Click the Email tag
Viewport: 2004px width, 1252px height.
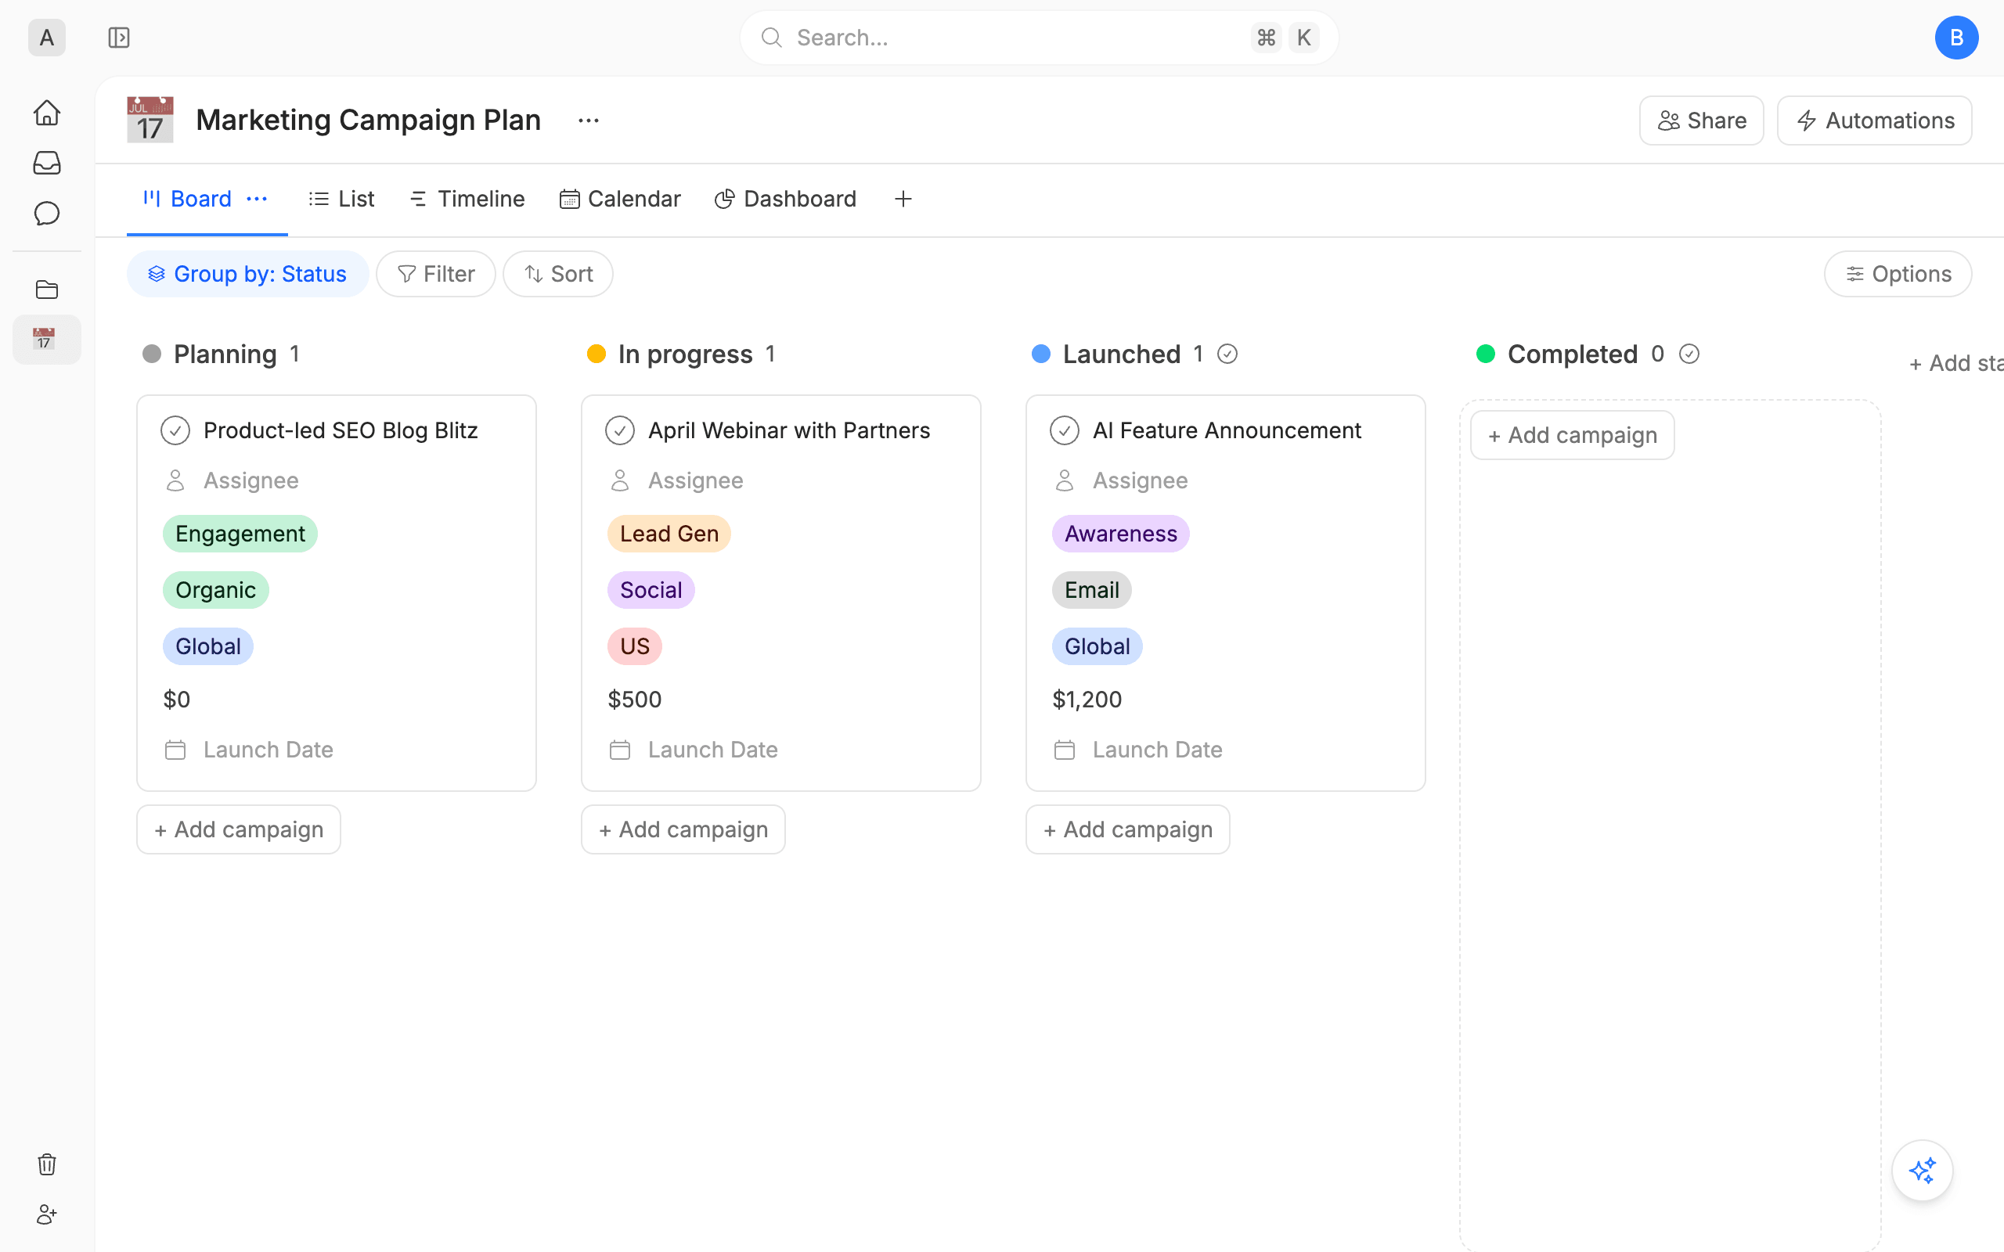pos(1091,590)
